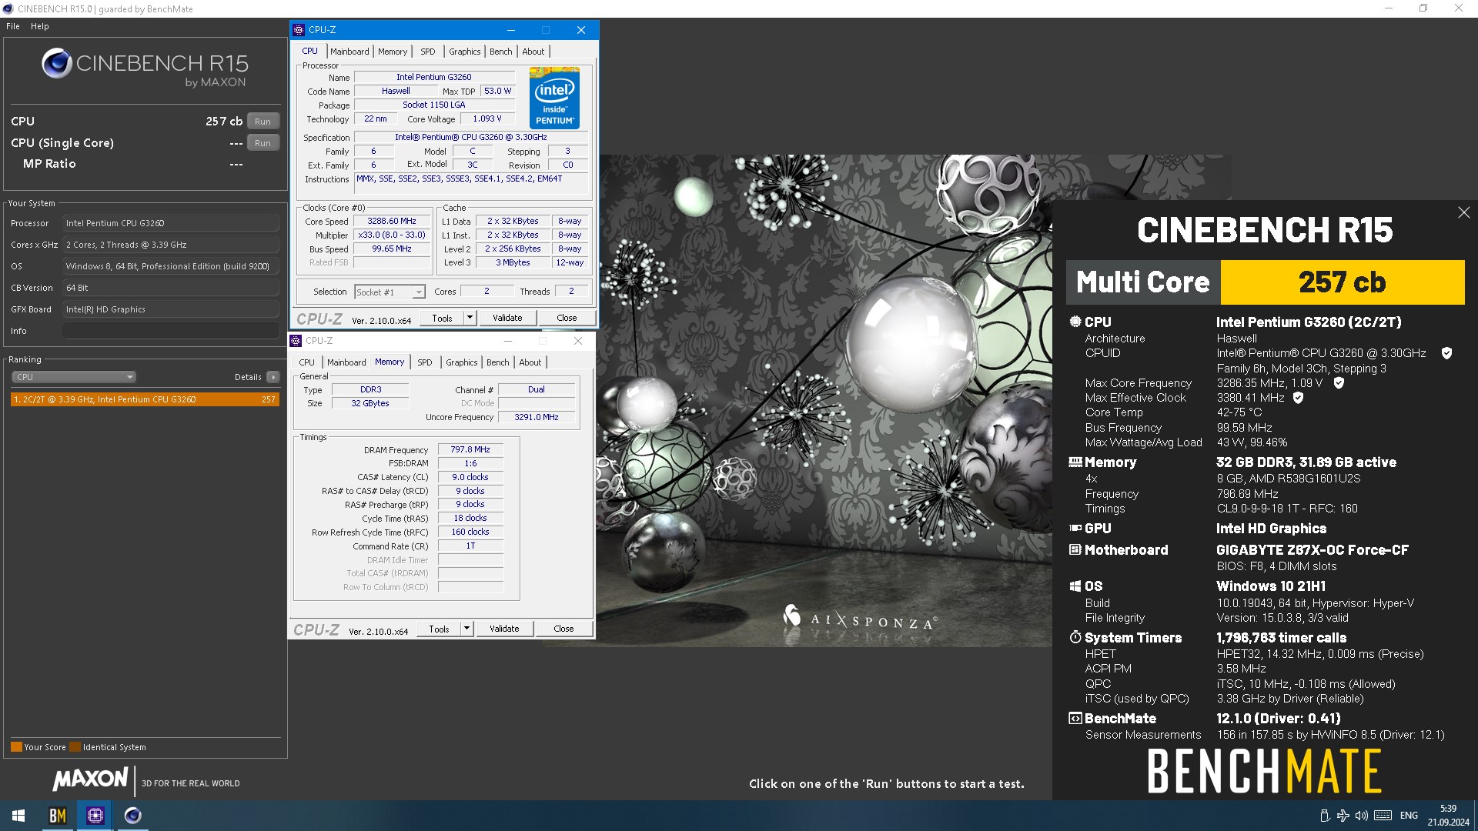Close the BenchMate result overlay

point(1463,212)
